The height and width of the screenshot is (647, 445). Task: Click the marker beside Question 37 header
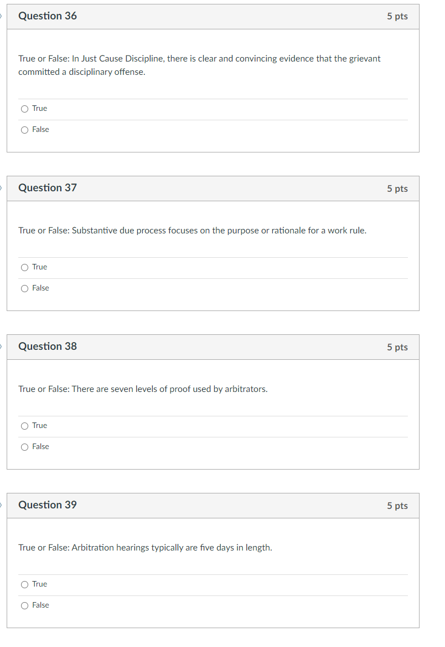point(2,188)
